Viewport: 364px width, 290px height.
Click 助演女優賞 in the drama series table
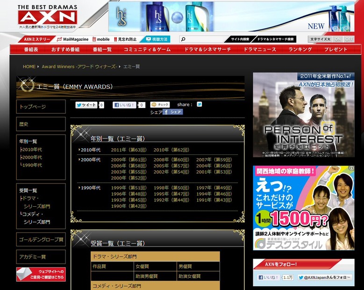(x=189, y=276)
